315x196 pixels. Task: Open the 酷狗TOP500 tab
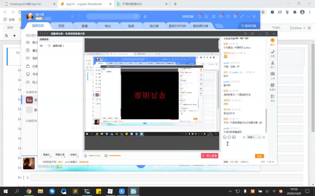click(178, 26)
